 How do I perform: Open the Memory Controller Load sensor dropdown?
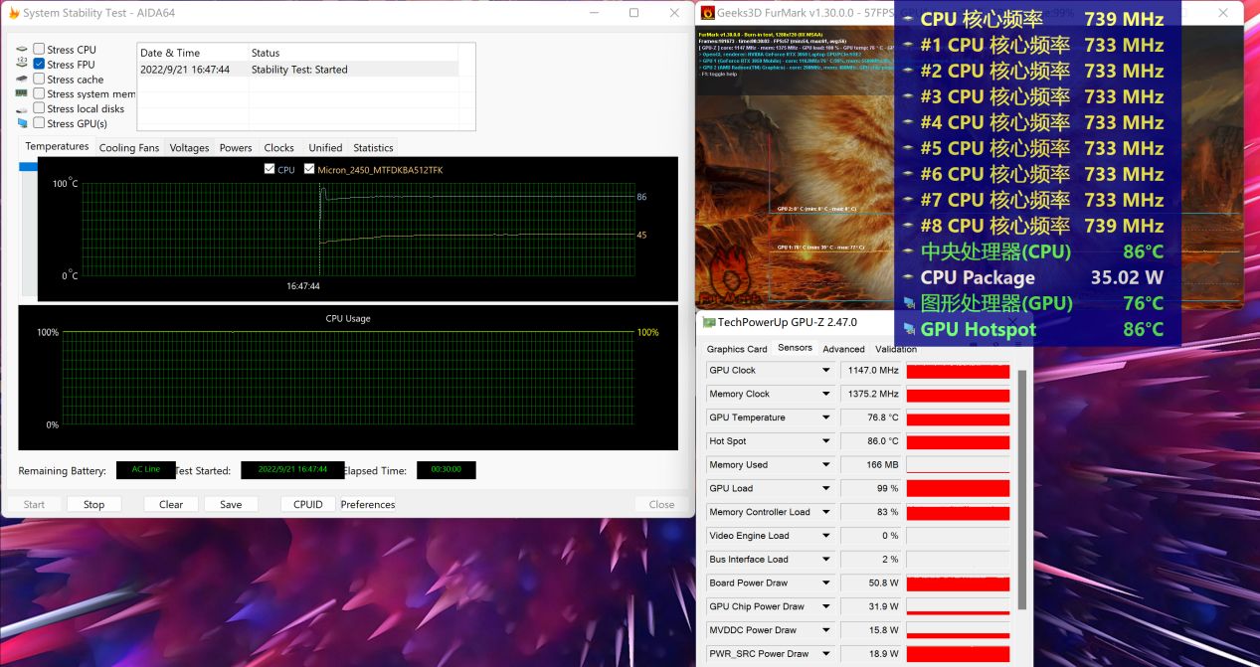coord(825,512)
